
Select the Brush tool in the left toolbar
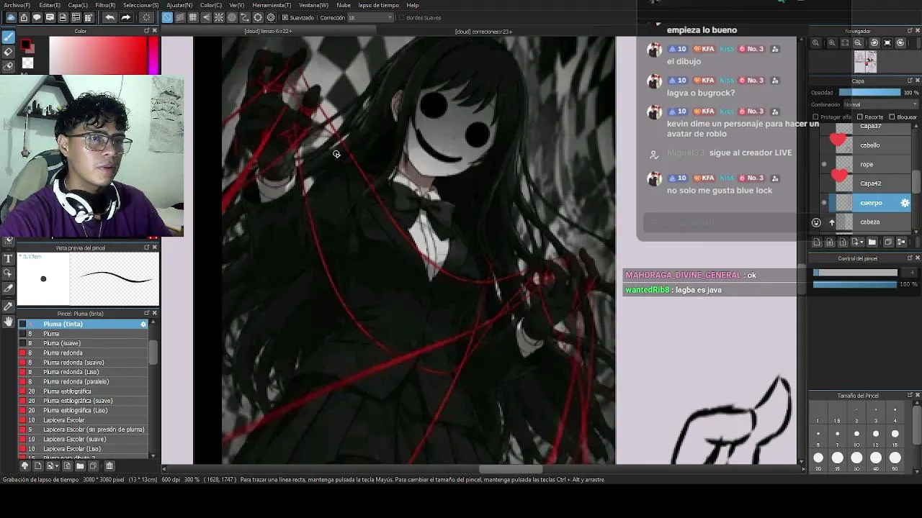(9, 37)
